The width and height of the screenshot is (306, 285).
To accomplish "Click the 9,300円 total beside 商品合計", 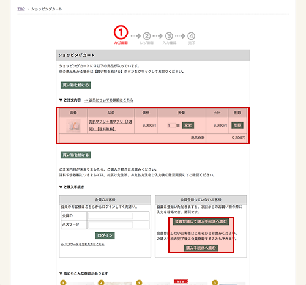I will coord(239,138).
